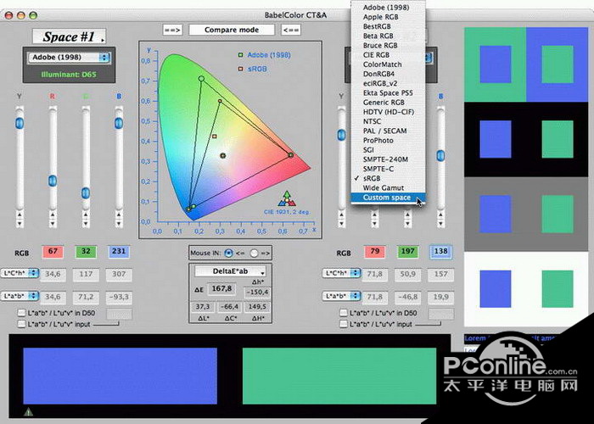Screen dimensions: 594x424
Task: Enable left 'L*a*b* / L*u*v* in D50' checkbox
Action: tap(21, 313)
